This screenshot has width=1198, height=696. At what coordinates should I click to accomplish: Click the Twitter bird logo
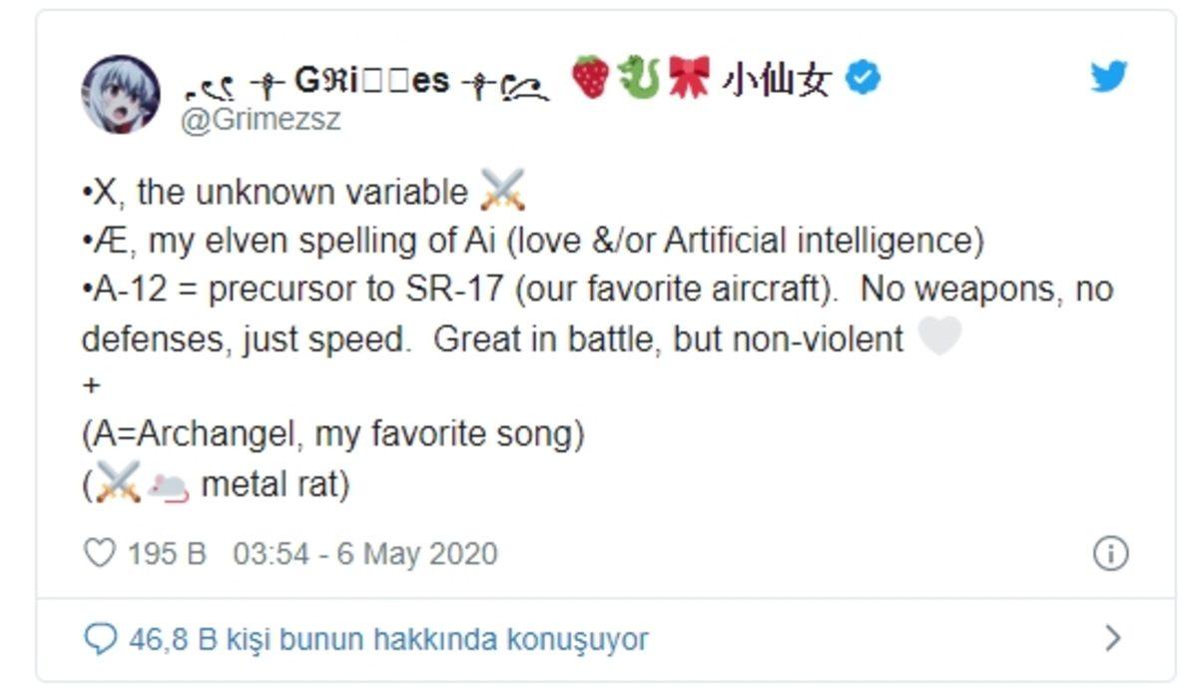pyautogui.click(x=1108, y=74)
